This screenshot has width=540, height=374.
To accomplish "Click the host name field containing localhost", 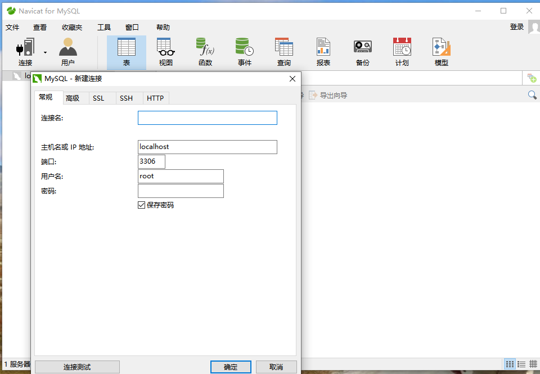I will [208, 147].
